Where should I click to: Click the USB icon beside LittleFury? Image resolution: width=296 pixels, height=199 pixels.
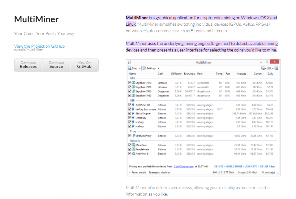(x=133, y=118)
